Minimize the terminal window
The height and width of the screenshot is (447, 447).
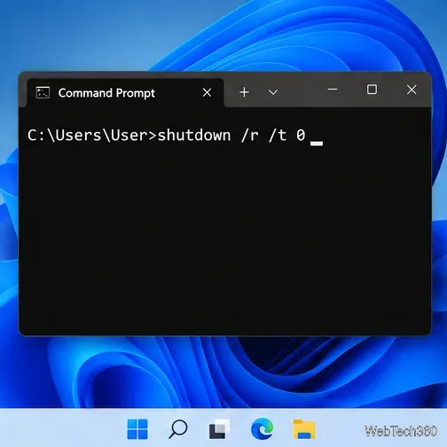coord(333,90)
